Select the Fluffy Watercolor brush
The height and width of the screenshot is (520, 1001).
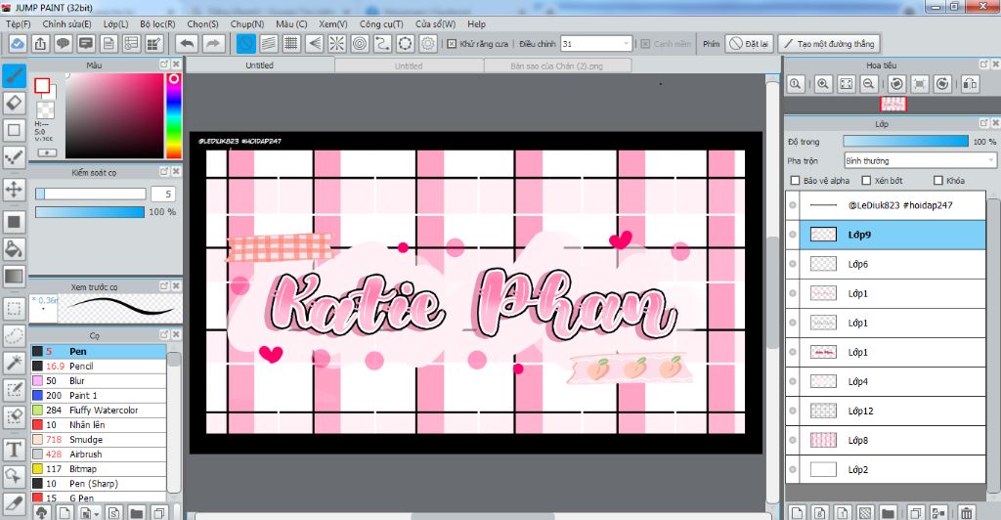99,411
